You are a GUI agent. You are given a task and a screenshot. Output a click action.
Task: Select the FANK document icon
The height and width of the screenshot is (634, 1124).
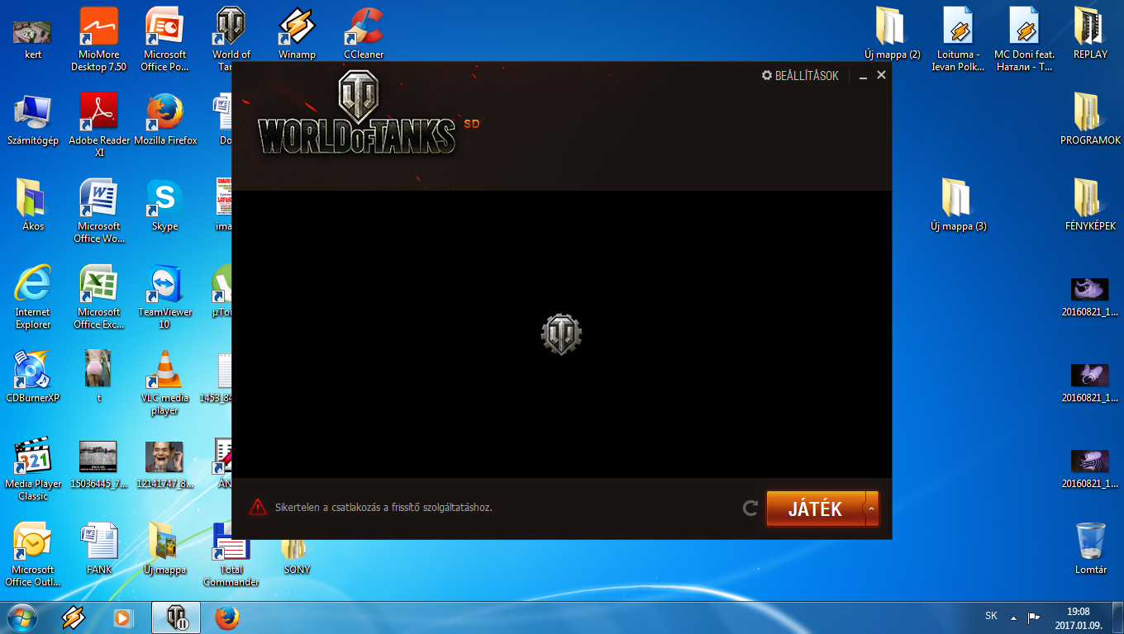click(x=99, y=550)
